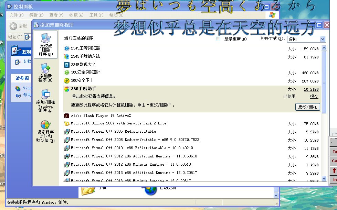Click the 很少 usage frequency link

pos(314,97)
